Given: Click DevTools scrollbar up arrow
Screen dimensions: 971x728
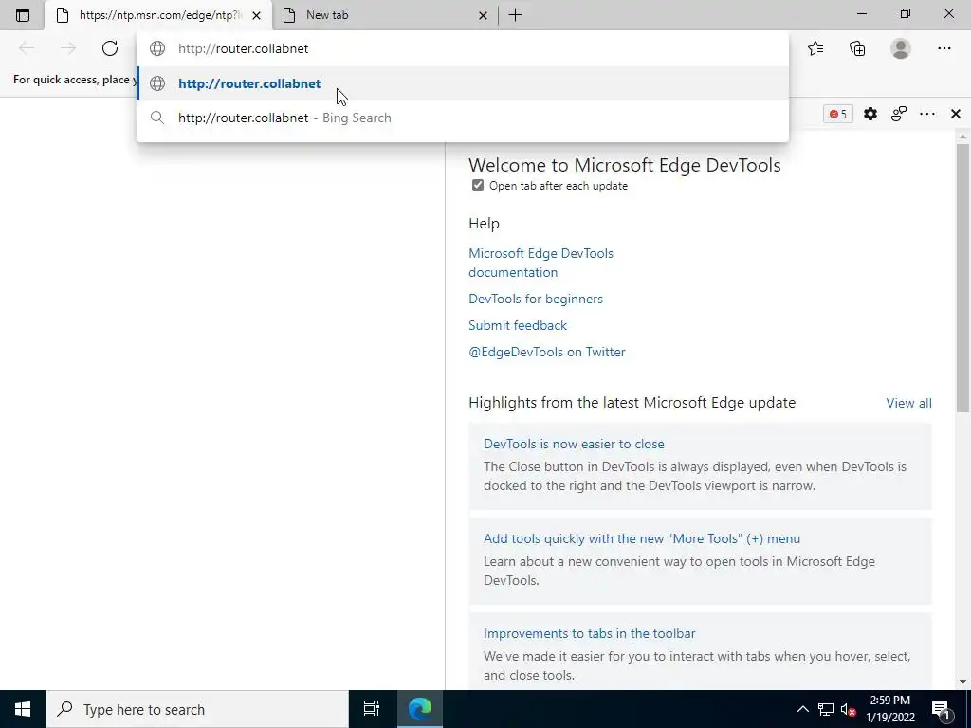Looking at the screenshot, I should coord(962,136).
